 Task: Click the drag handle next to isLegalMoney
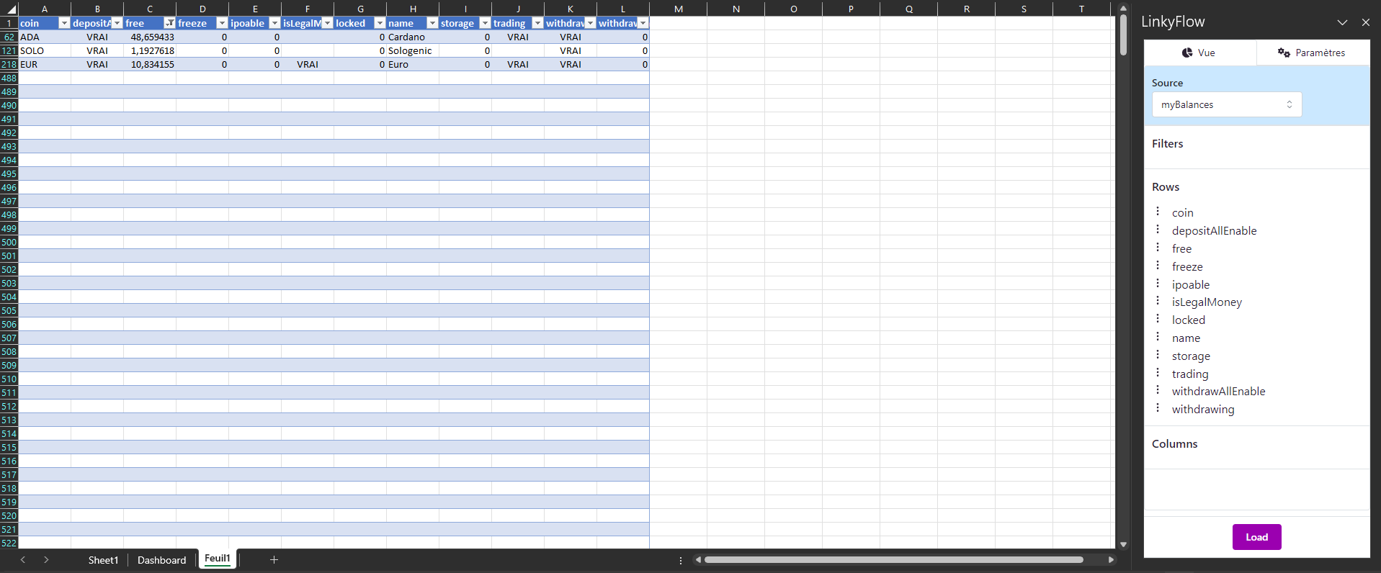pos(1158,301)
